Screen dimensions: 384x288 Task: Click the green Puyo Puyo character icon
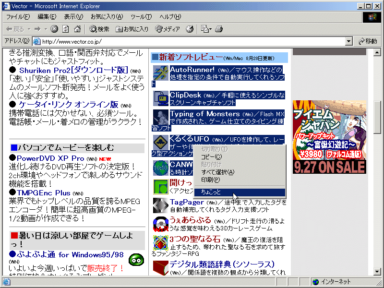click(x=136, y=260)
